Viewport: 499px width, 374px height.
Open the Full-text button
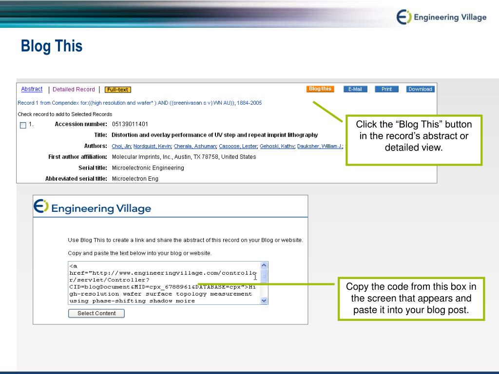pos(118,90)
